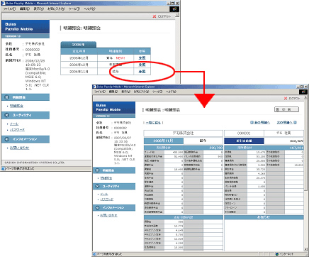Image resolution: width=309 pixels, height=257 pixels.
Task: Open お気に入り menu in the front payslip window
Action: (141, 92)
